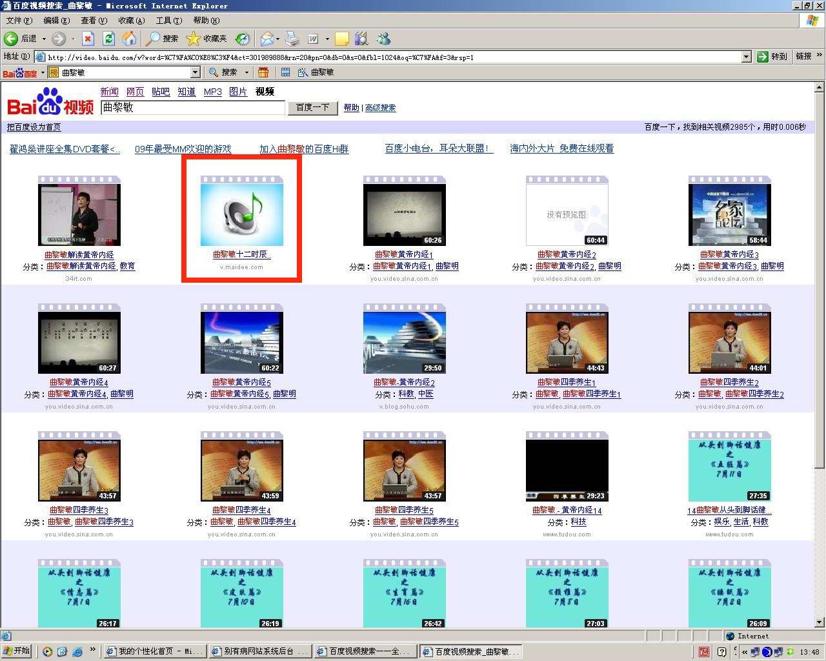
Task: Go to the Home page icon
Action: (129, 39)
